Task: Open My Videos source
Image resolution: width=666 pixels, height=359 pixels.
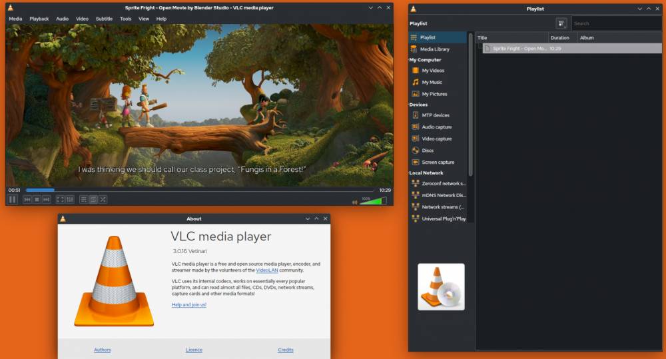Action: 438,71
